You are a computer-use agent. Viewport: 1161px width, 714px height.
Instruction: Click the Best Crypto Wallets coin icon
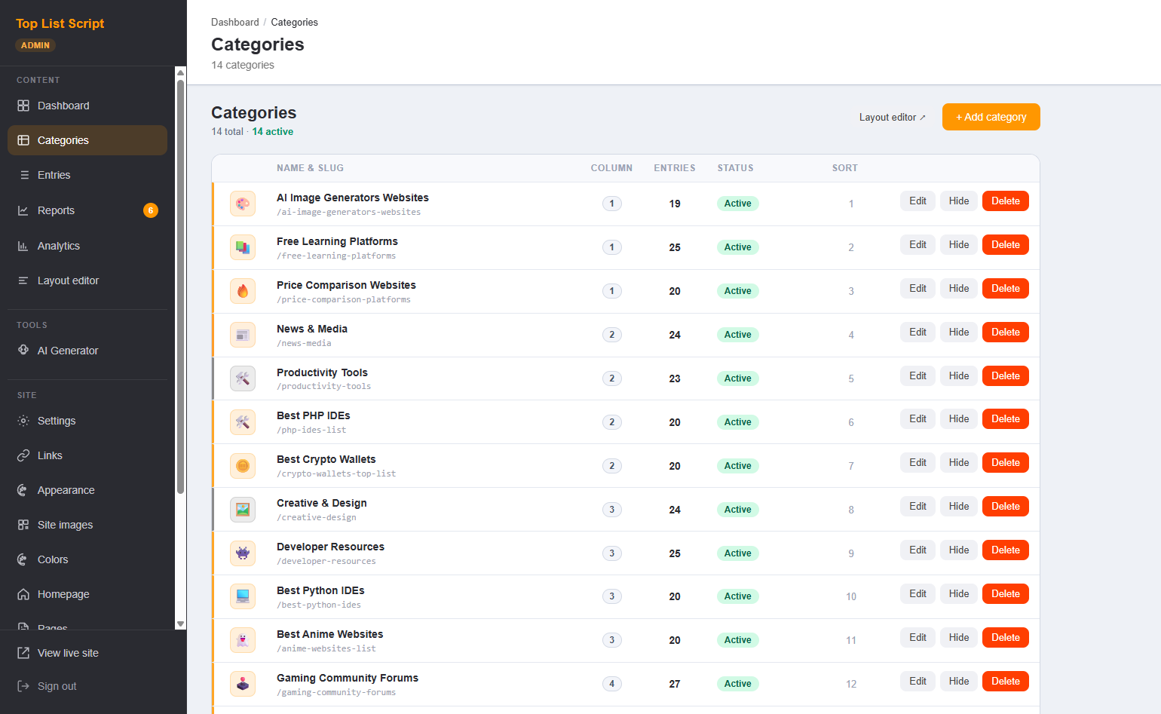click(243, 466)
